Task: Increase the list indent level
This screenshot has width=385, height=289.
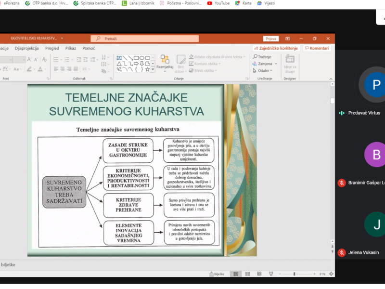Action: coord(85,59)
